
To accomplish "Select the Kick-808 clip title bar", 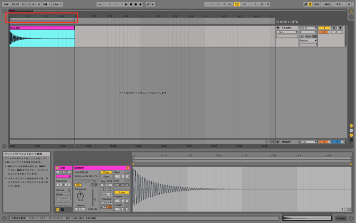I will [42, 28].
